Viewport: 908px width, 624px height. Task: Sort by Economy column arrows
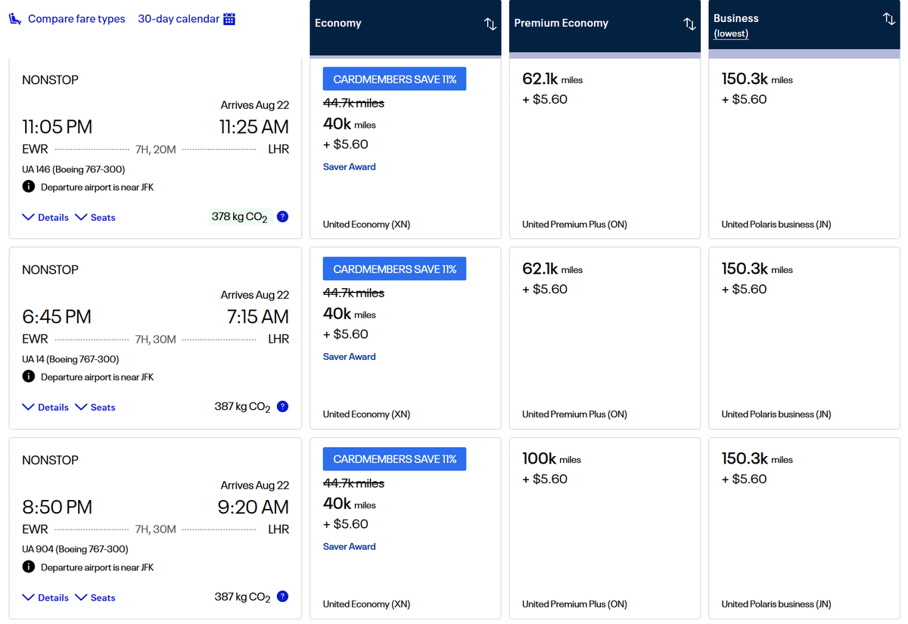pos(490,23)
